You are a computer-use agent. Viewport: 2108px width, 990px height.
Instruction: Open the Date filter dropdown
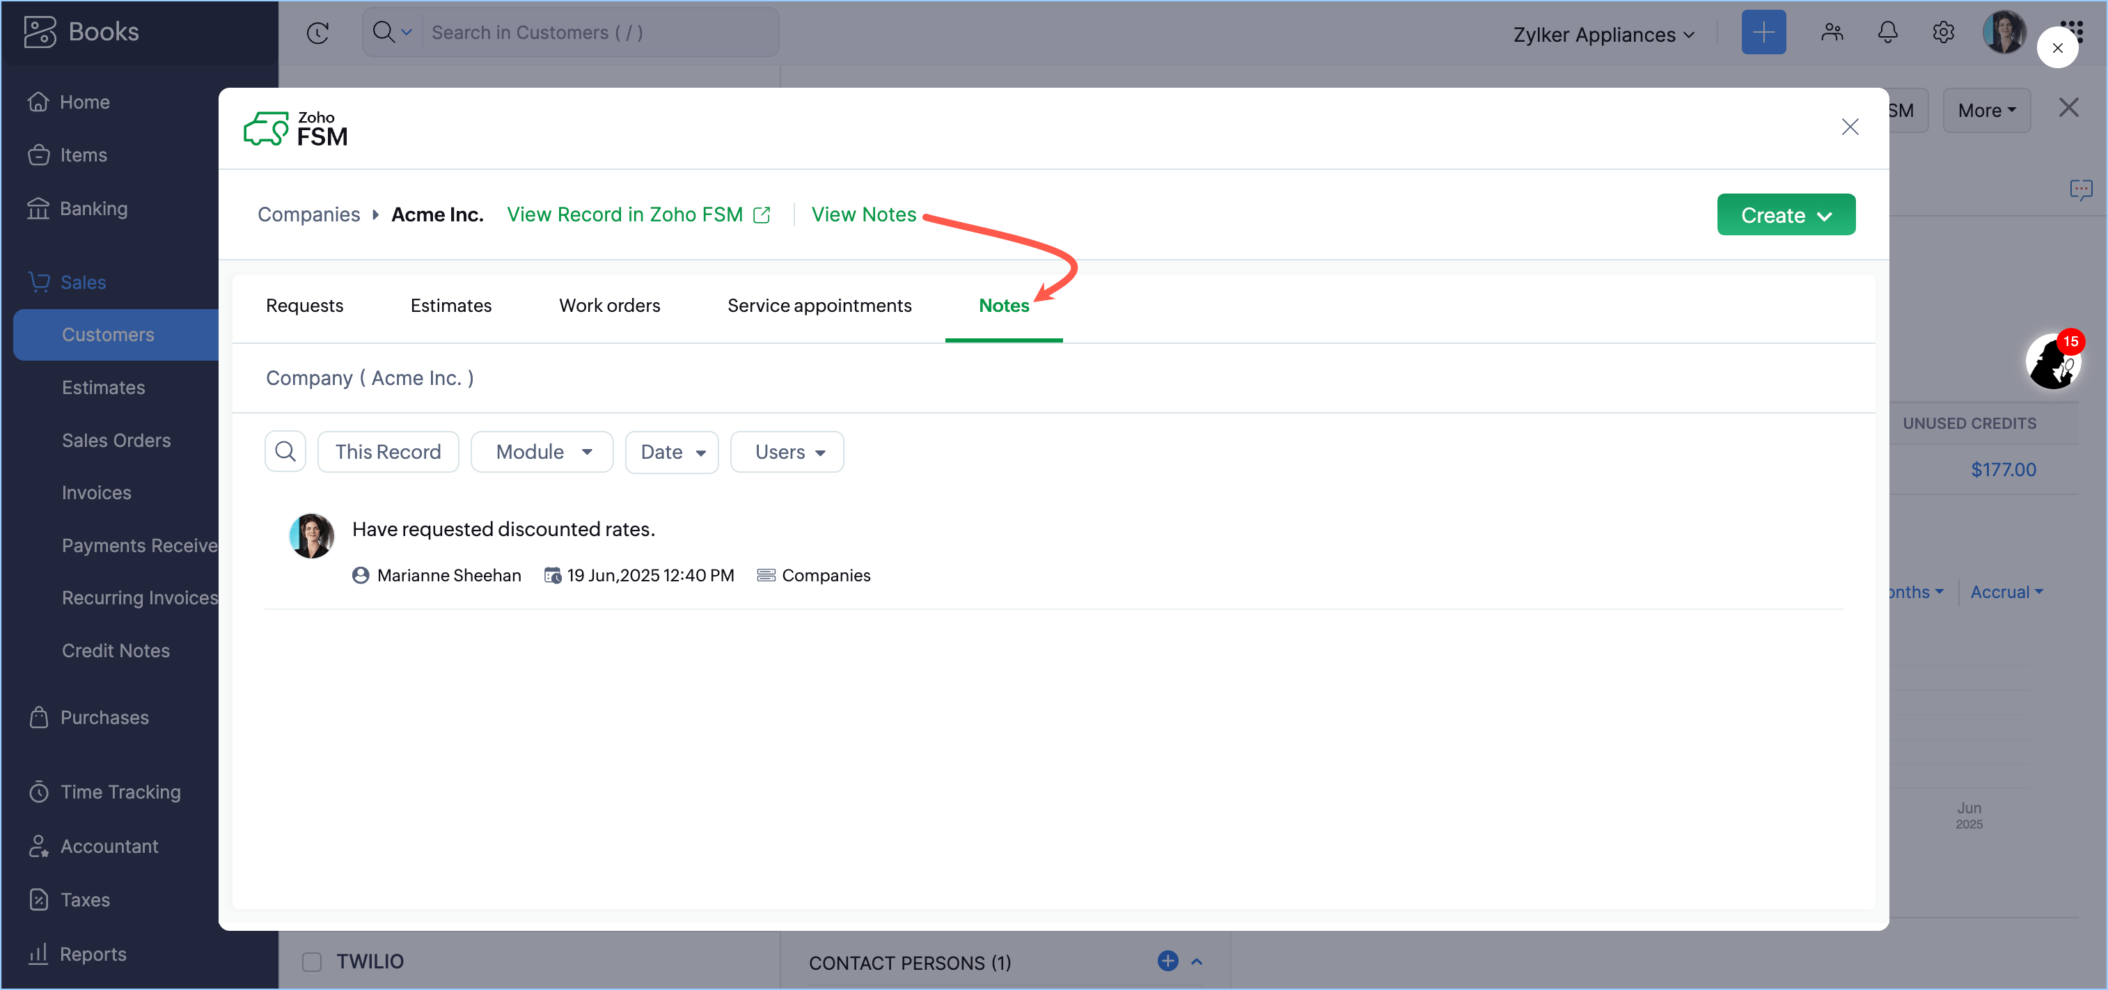(671, 452)
